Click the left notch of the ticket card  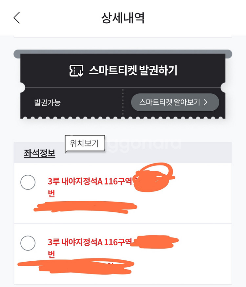(x=23, y=87)
